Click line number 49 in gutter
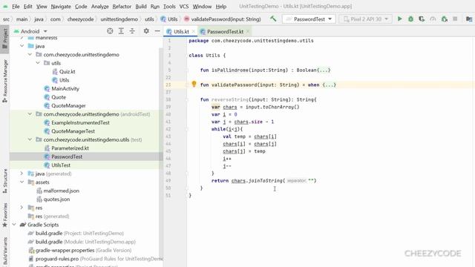Viewport: 475px width, 267px height. point(168,181)
